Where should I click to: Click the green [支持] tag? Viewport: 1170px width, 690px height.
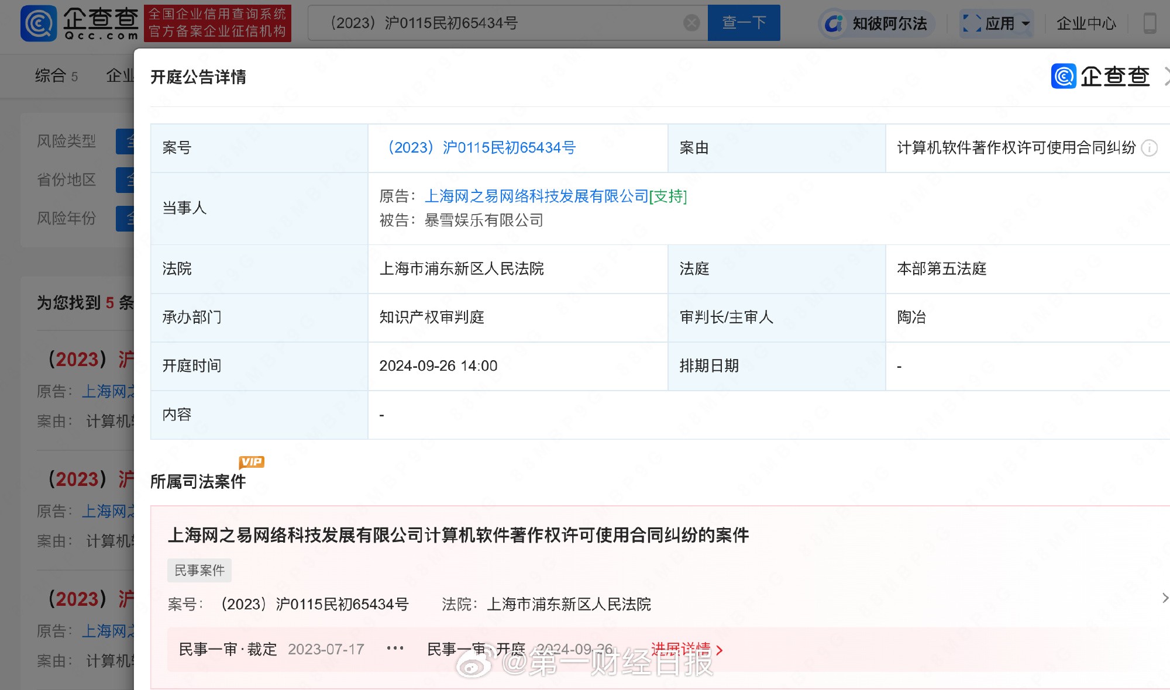click(x=668, y=196)
